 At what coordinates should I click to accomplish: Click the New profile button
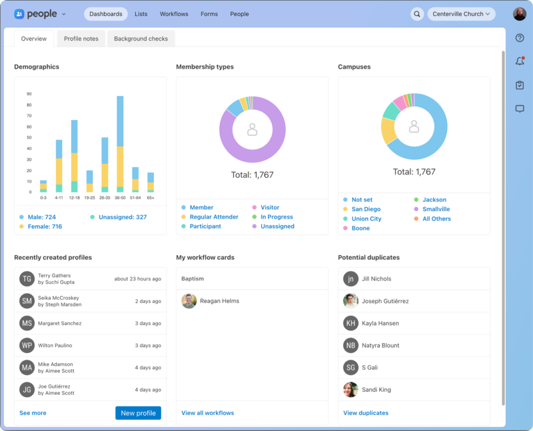138,412
